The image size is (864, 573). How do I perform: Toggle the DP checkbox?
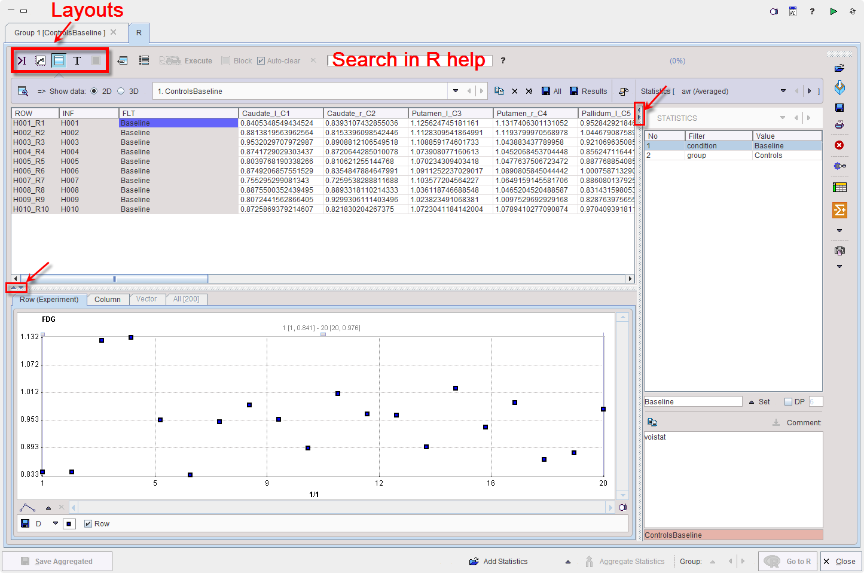click(788, 401)
